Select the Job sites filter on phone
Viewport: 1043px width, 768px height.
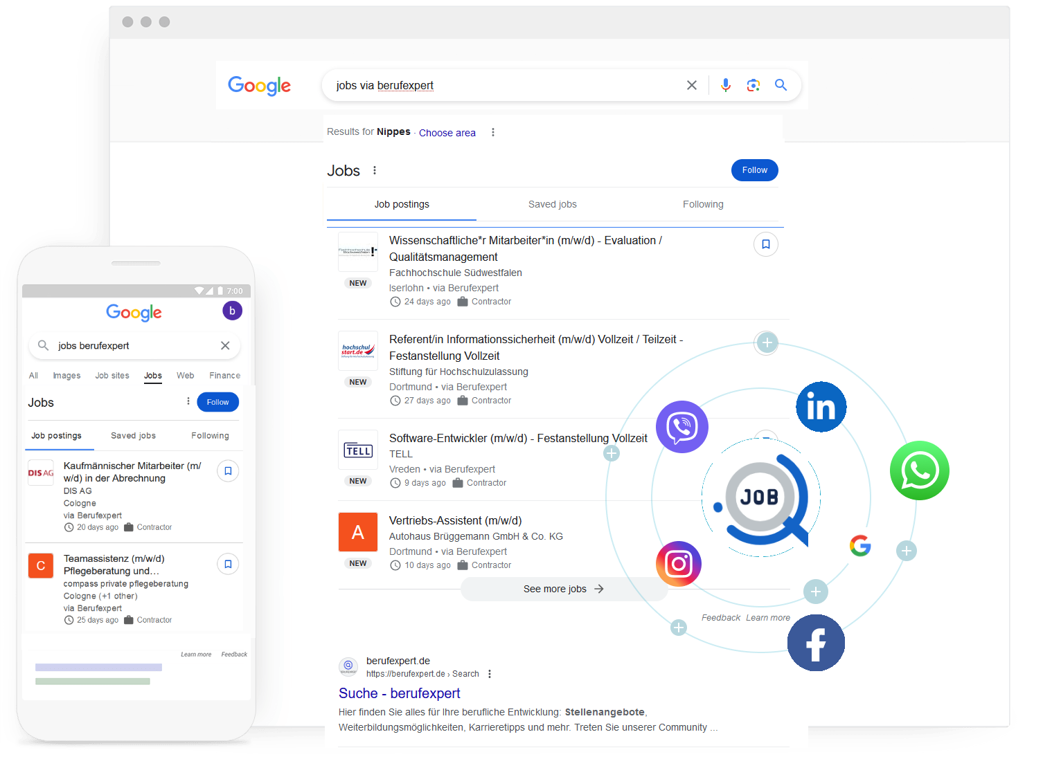112,376
